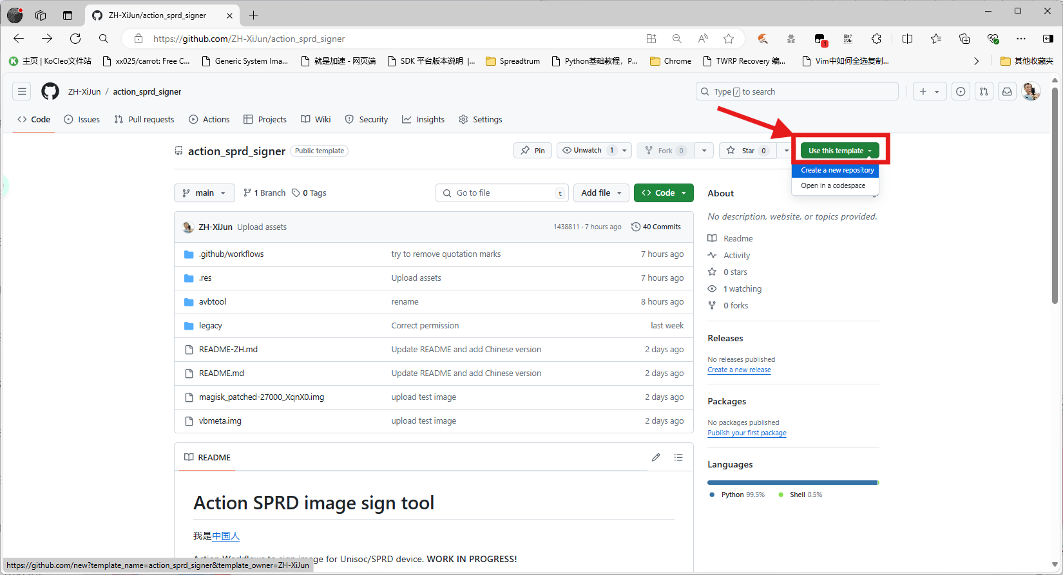Go to GitHub homepage via Octocat logo

pos(50,91)
